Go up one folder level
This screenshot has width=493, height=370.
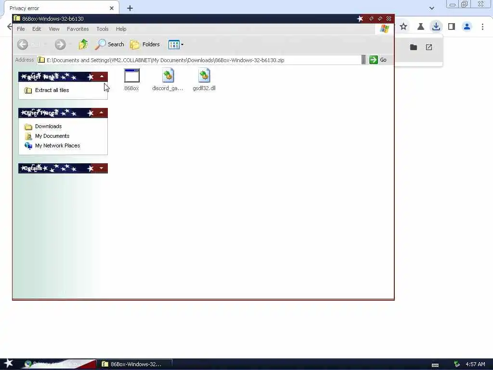(x=83, y=44)
